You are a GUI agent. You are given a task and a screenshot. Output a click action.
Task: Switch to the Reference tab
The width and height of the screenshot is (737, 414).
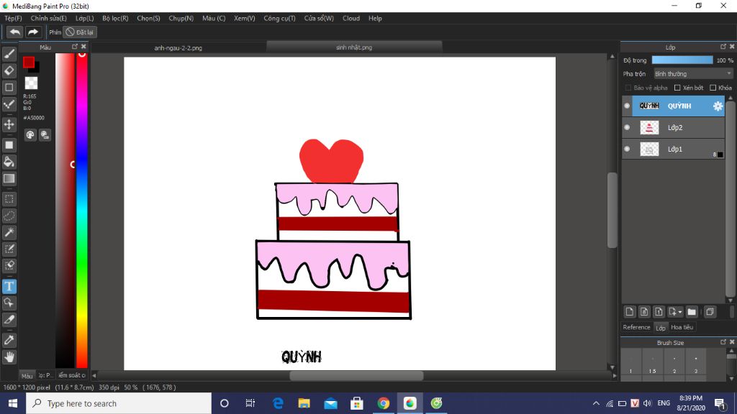click(x=636, y=327)
